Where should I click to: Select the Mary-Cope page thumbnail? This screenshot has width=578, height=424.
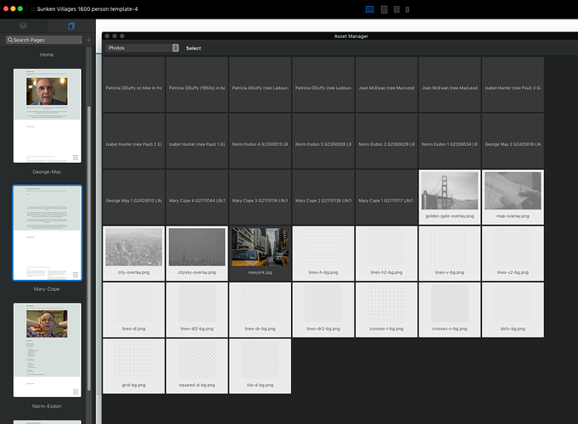[48, 233]
